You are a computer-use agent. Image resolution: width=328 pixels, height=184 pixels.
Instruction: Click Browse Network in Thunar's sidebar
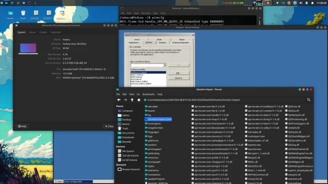(x=129, y=169)
